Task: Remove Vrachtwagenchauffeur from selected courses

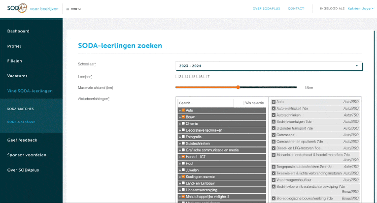Action: click(x=274, y=180)
